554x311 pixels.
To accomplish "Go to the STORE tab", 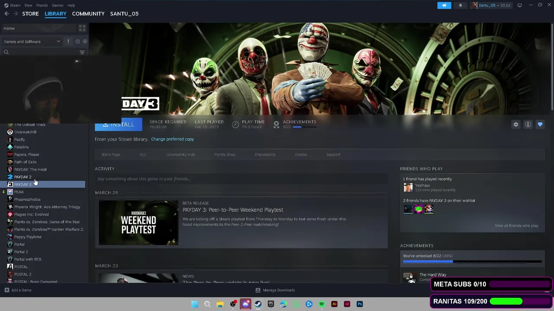I will (30, 14).
